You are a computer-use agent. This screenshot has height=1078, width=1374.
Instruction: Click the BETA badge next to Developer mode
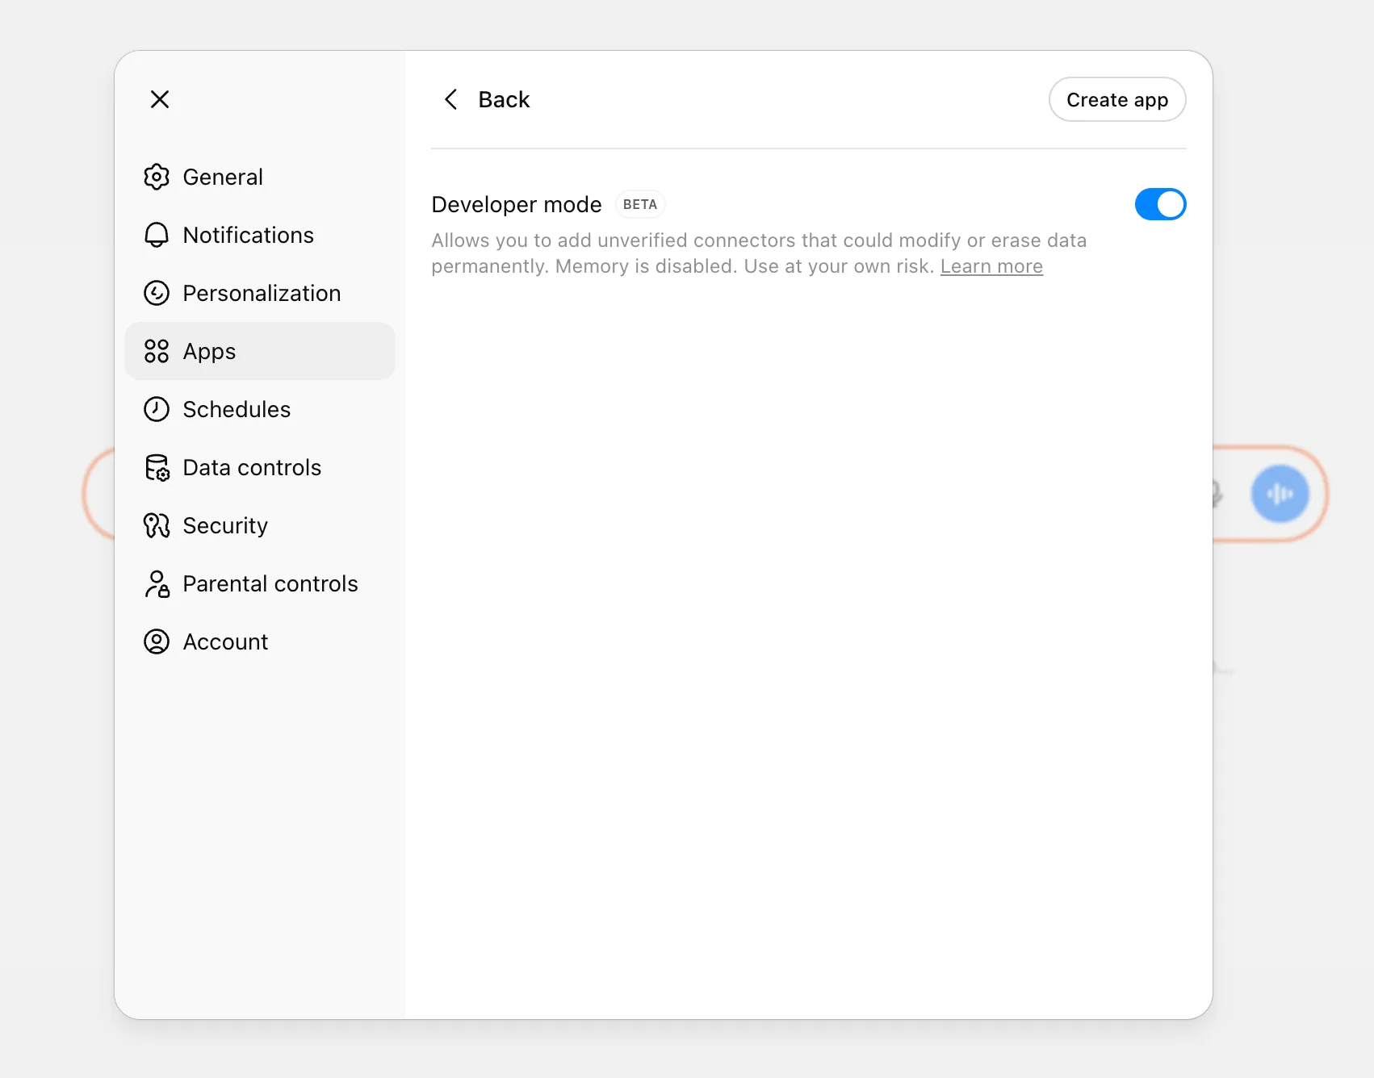click(x=639, y=204)
